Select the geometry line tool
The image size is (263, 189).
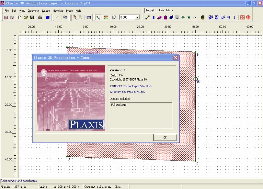[147, 18]
